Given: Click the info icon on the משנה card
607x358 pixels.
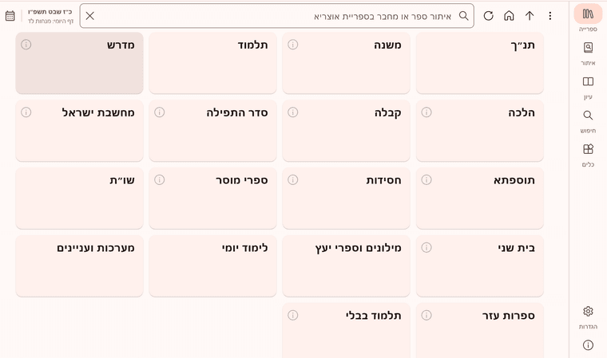Looking at the screenshot, I should [x=293, y=45].
